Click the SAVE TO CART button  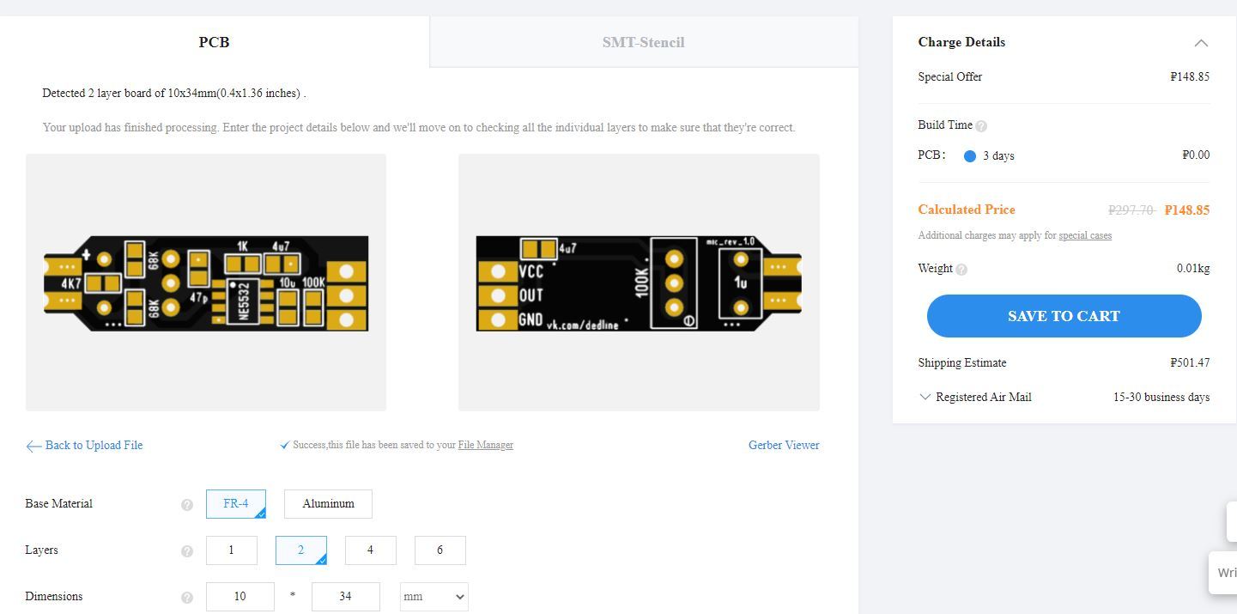(1064, 316)
